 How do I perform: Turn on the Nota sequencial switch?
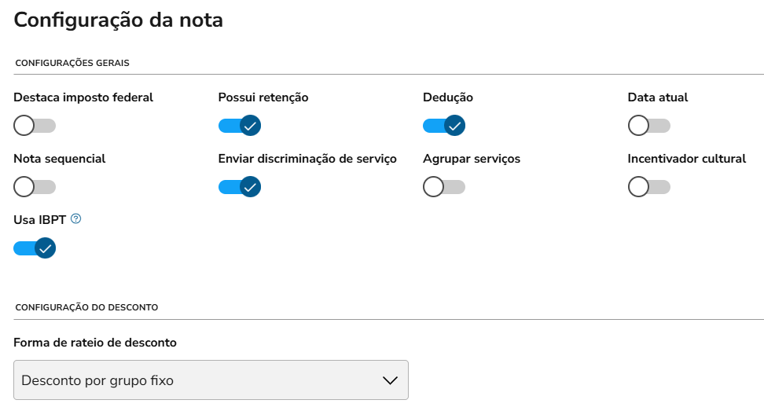click(x=35, y=187)
